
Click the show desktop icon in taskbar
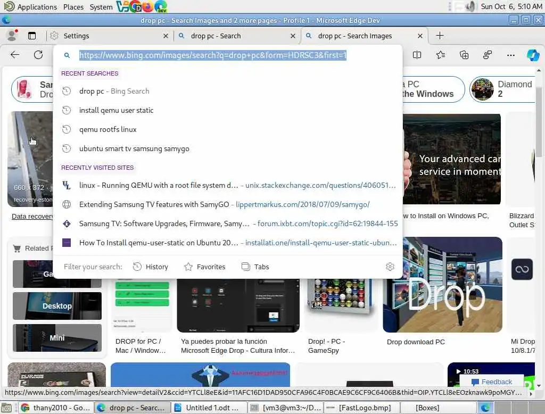click(6, 408)
